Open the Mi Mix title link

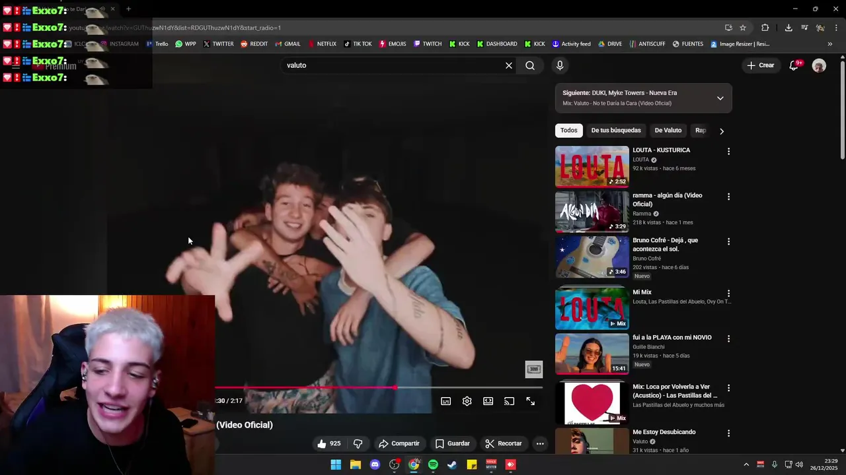point(642,292)
